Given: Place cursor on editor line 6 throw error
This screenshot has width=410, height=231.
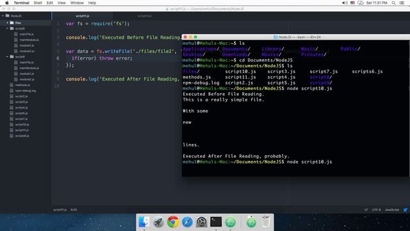Looking at the screenshot, I should click(102, 58).
